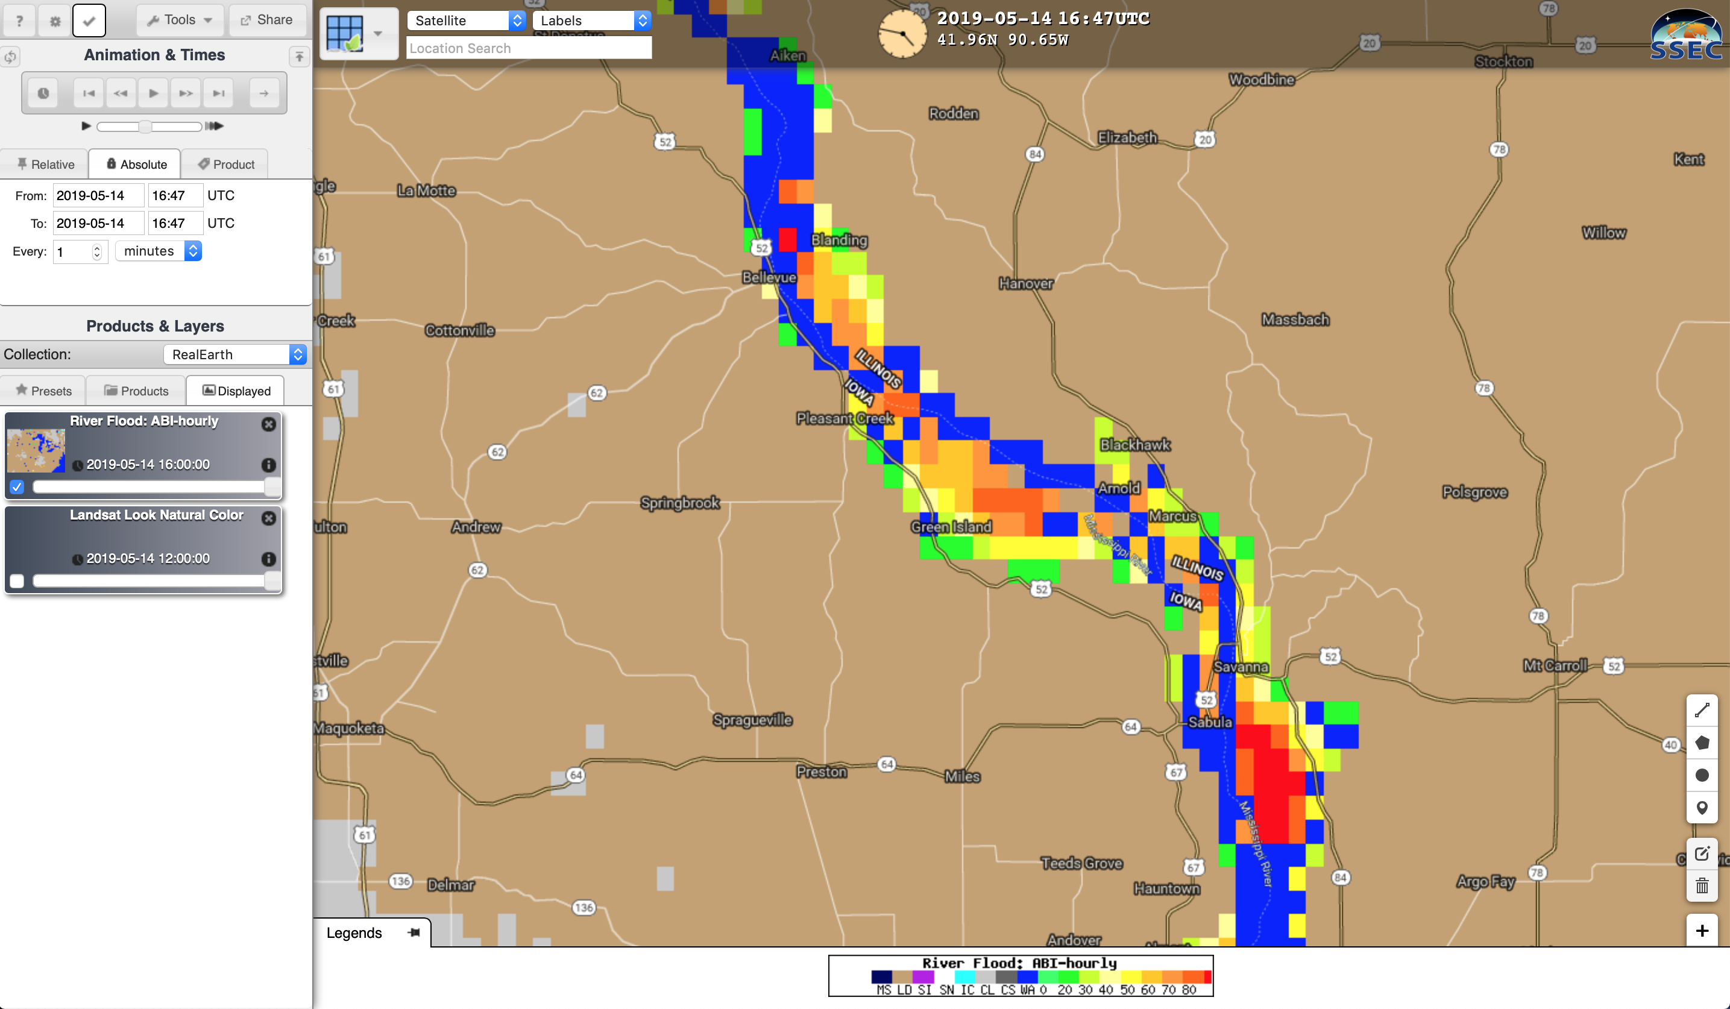Viewport: 1730px width, 1009px height.
Task: Open the minutes unit dropdown
Action: pyautogui.click(x=159, y=251)
